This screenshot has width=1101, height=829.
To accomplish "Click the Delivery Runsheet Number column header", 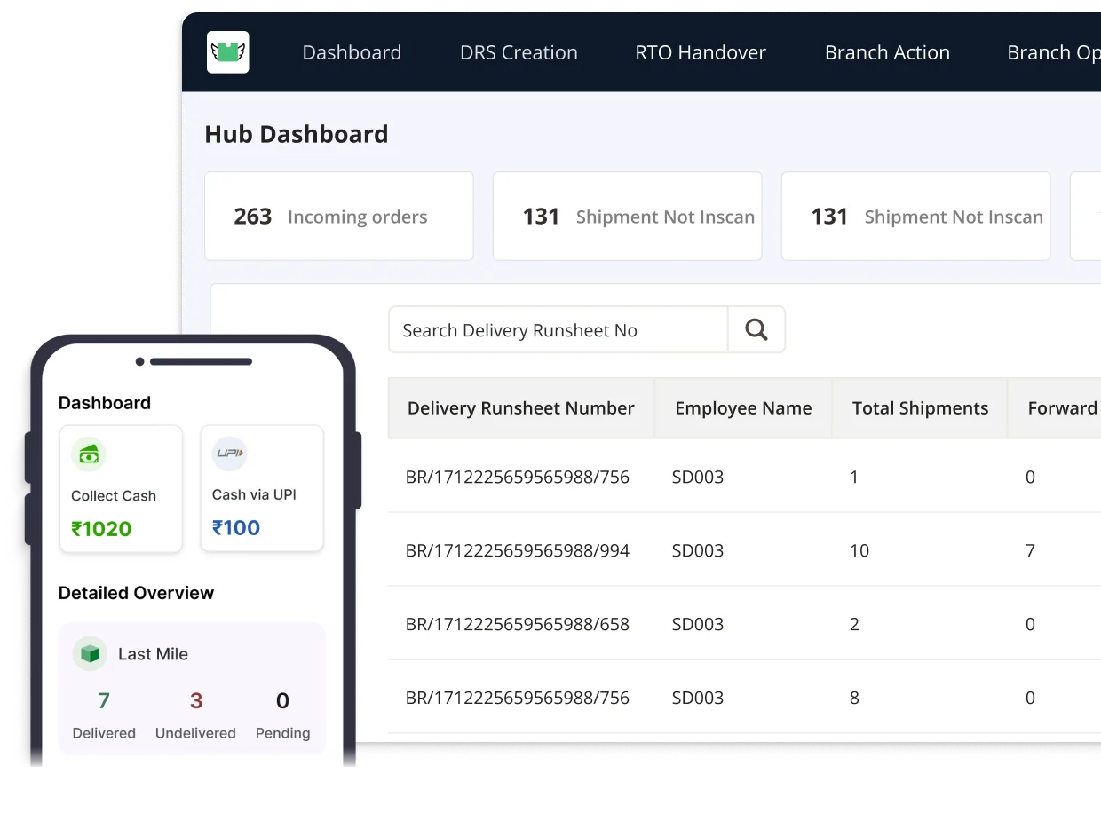I will (x=520, y=408).
